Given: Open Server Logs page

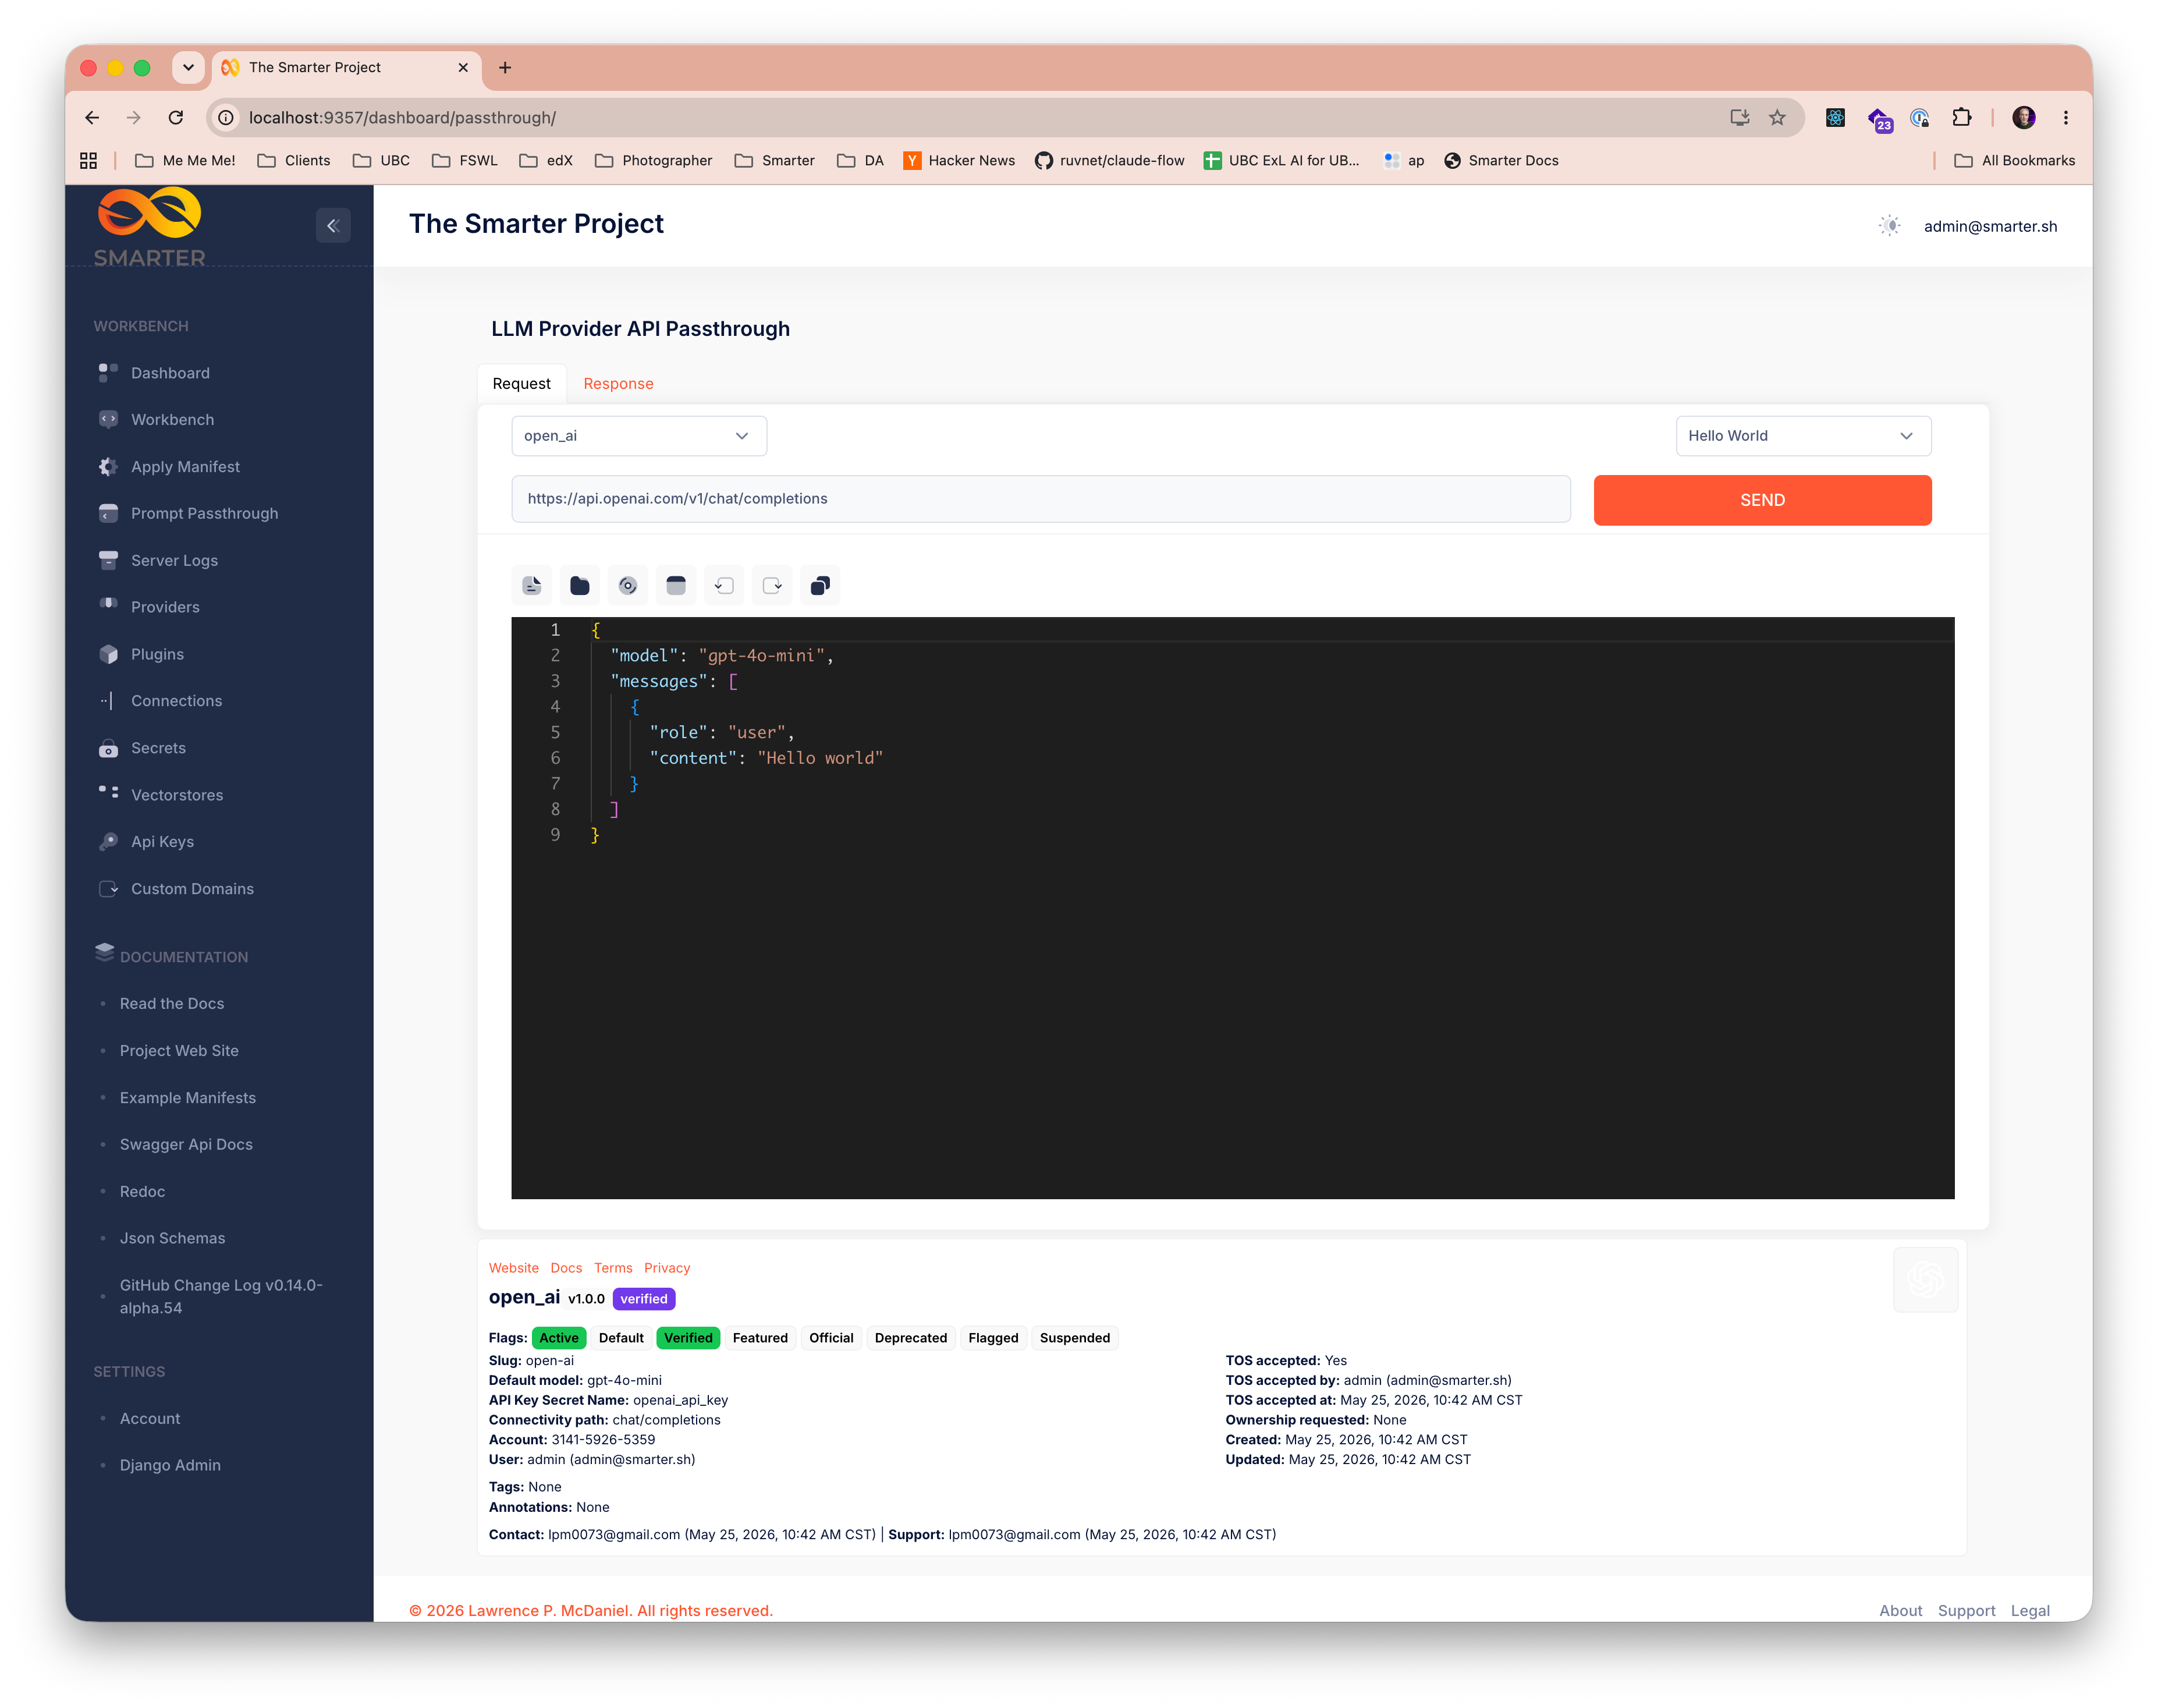Looking at the screenshot, I should 174,560.
